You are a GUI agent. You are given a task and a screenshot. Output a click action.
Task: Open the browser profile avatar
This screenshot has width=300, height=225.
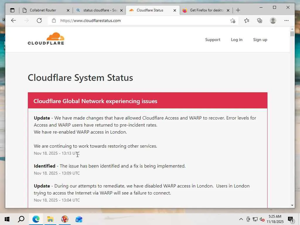[x=273, y=21]
